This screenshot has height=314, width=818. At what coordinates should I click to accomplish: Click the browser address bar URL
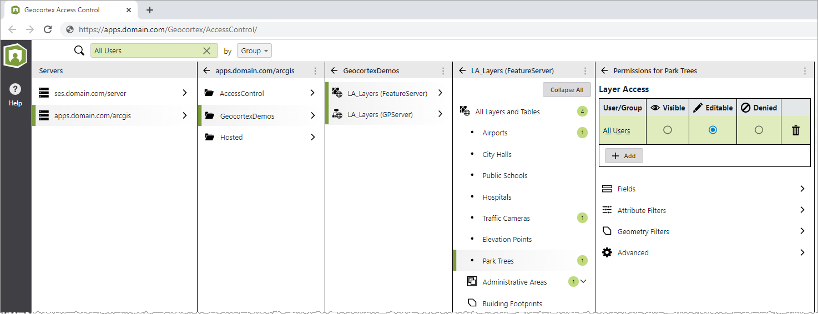click(168, 29)
